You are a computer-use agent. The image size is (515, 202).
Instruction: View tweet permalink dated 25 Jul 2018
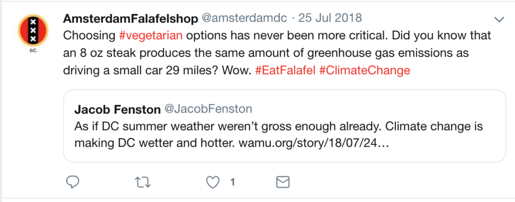(330, 18)
